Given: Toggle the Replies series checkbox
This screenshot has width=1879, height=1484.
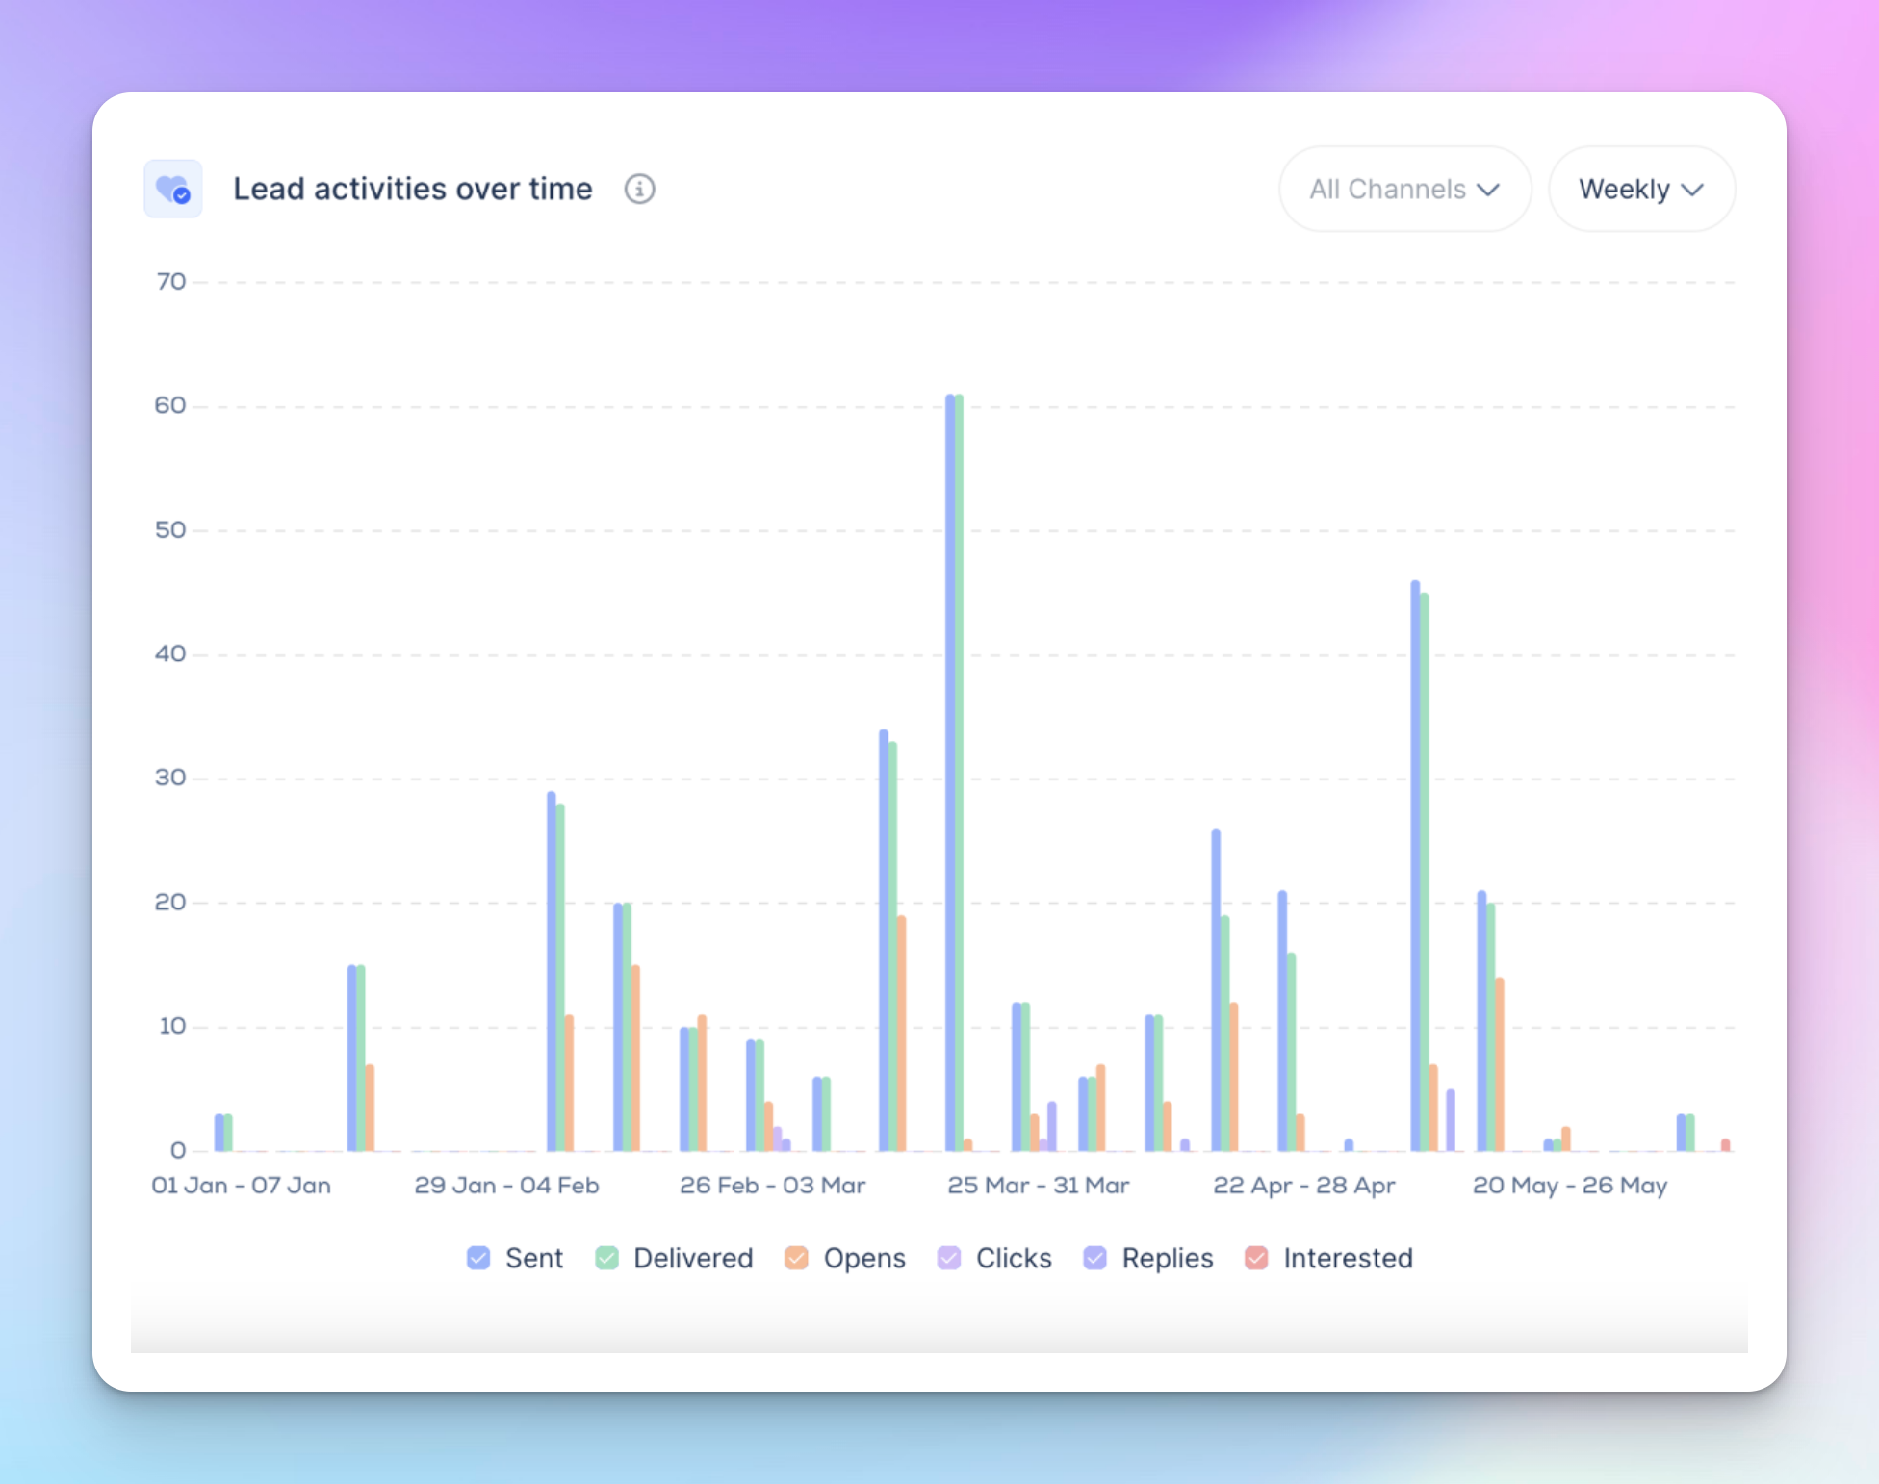Looking at the screenshot, I should tap(1094, 1258).
